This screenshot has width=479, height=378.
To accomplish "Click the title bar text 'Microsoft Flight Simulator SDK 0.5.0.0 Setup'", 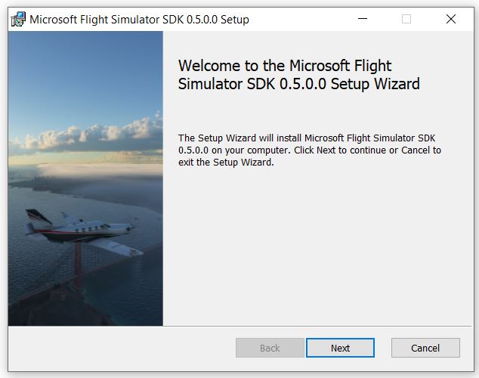I will click(139, 20).
